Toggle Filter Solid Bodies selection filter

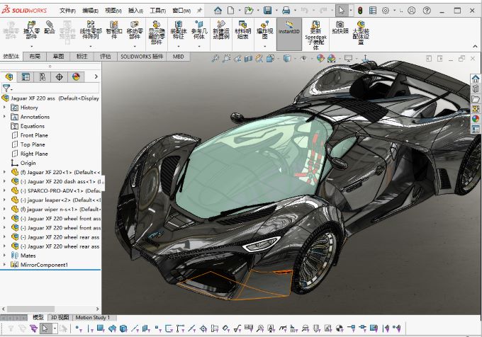point(123,329)
